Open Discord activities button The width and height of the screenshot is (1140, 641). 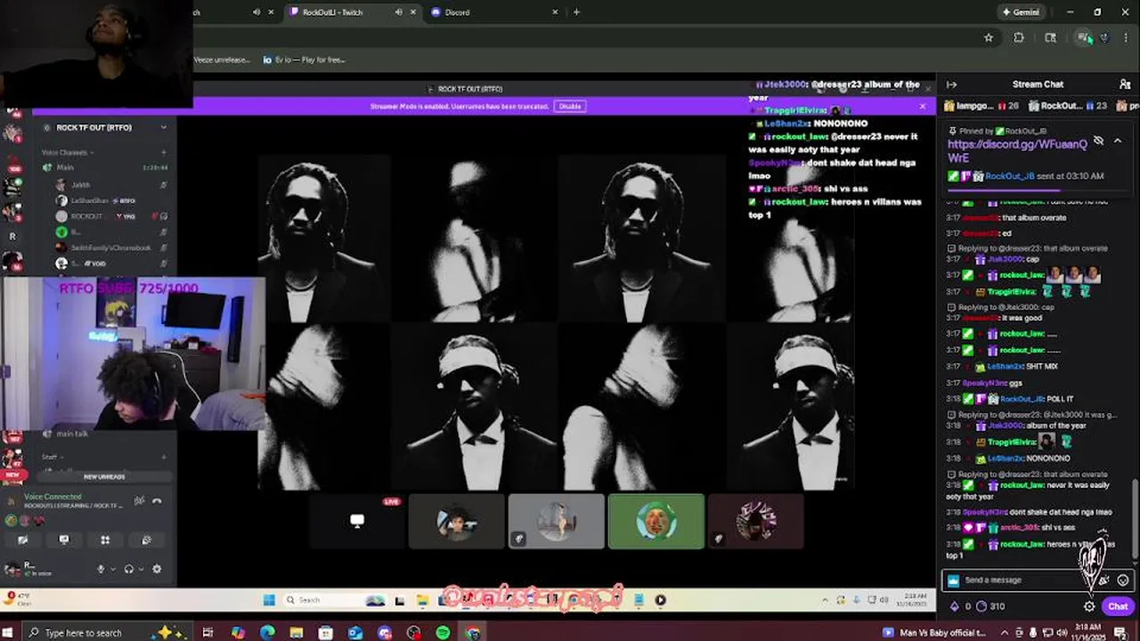105,540
